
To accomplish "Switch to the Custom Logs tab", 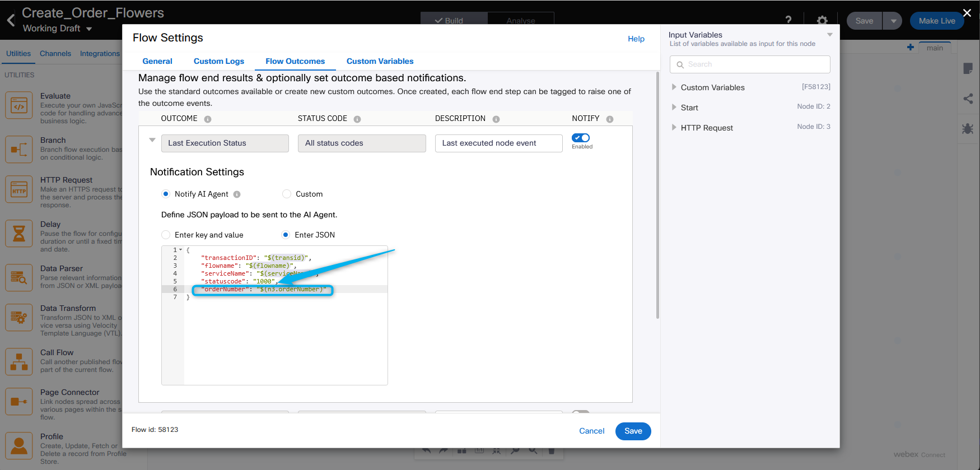I will pos(219,61).
